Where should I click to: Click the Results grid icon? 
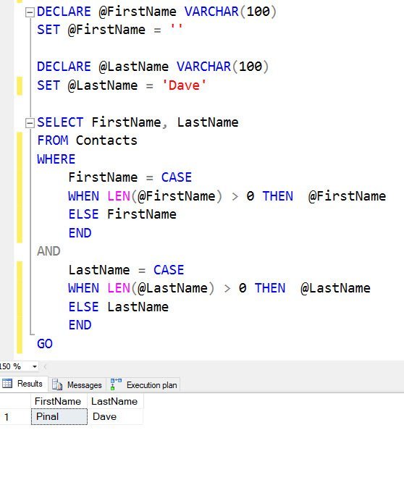tap(7, 383)
